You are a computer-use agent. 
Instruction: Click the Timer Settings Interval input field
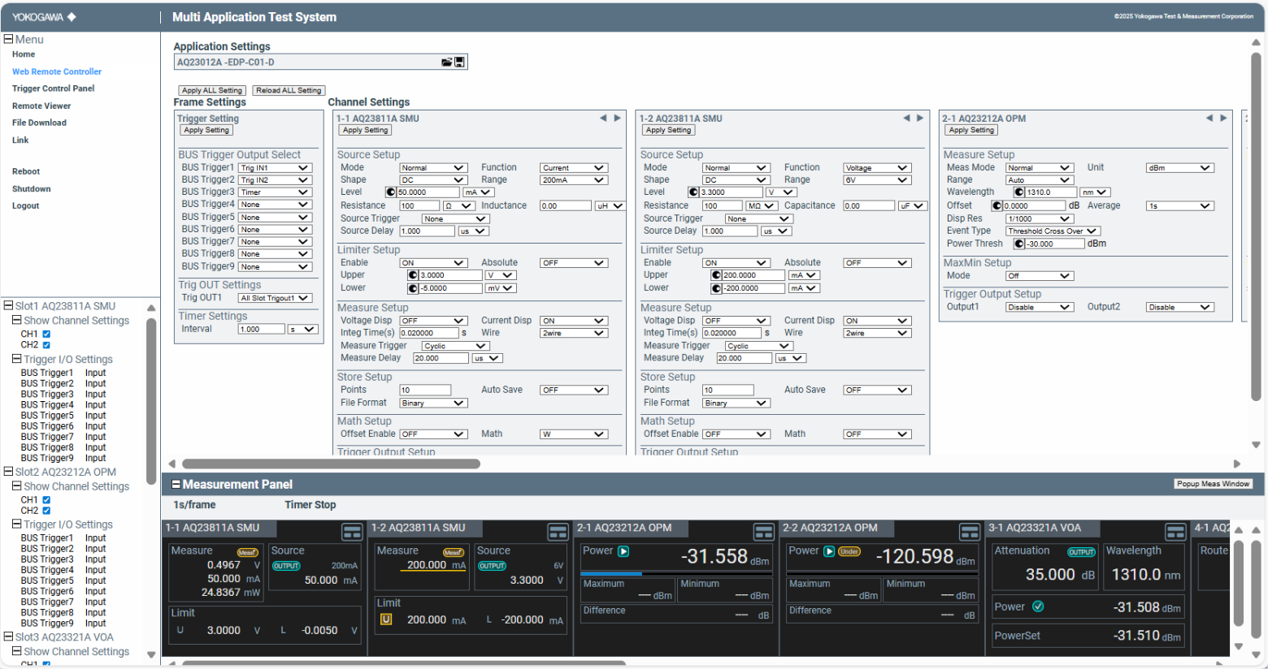click(x=261, y=330)
